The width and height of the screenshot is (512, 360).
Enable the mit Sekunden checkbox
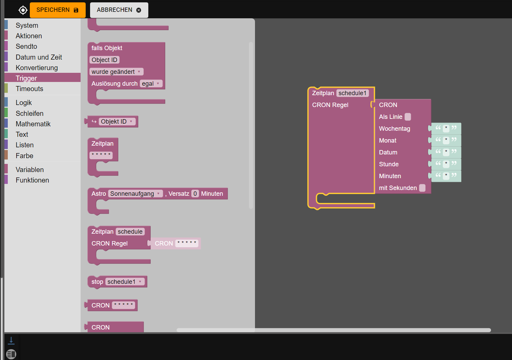click(x=422, y=188)
